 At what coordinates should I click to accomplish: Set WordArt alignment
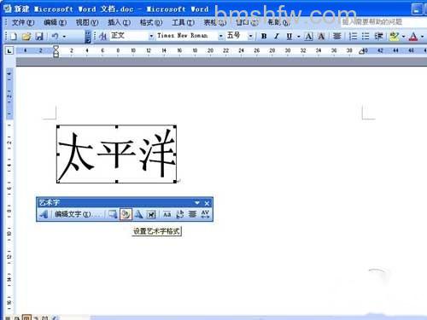coord(192,214)
